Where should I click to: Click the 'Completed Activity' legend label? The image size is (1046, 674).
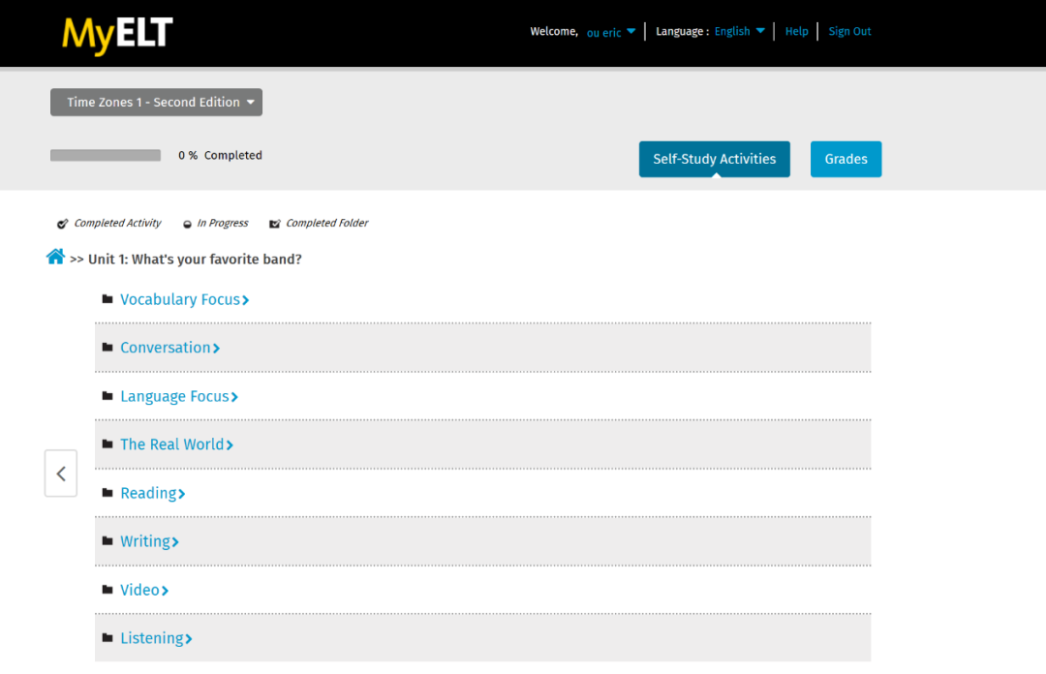point(117,223)
